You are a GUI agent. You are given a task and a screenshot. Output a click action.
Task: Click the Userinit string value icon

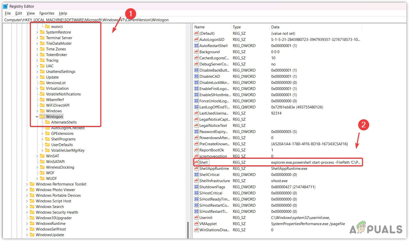[x=196, y=217]
